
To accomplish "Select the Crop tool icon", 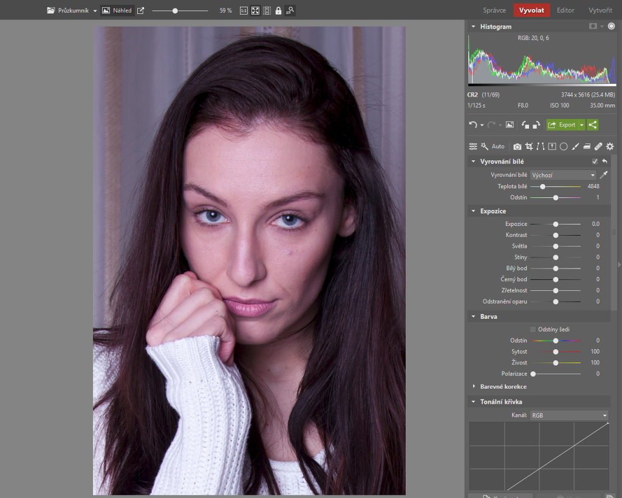I will (x=529, y=146).
